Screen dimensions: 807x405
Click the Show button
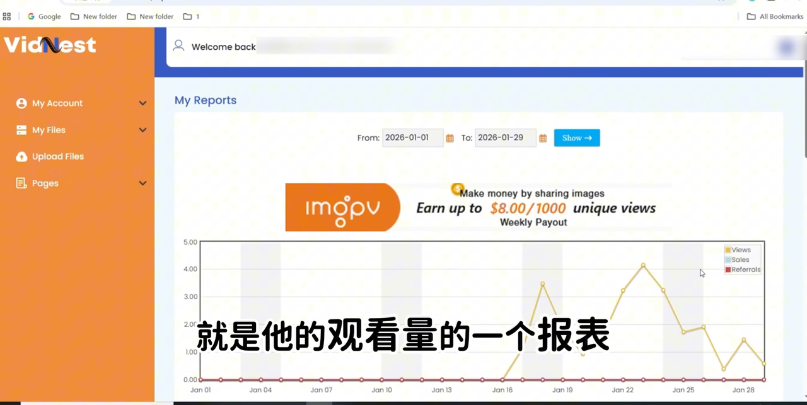click(x=577, y=138)
